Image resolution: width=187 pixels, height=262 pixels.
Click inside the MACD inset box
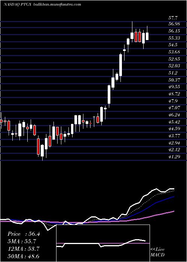[x=103, y=243]
